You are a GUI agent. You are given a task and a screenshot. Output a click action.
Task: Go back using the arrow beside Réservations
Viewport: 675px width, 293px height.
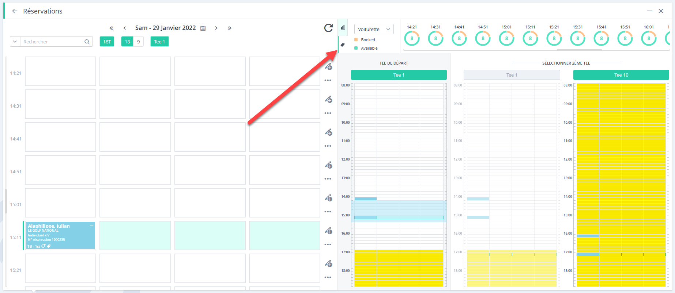pyautogui.click(x=15, y=11)
